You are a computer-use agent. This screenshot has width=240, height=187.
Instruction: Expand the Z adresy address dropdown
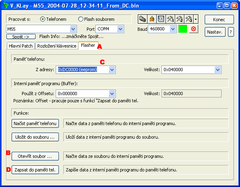[112, 70]
